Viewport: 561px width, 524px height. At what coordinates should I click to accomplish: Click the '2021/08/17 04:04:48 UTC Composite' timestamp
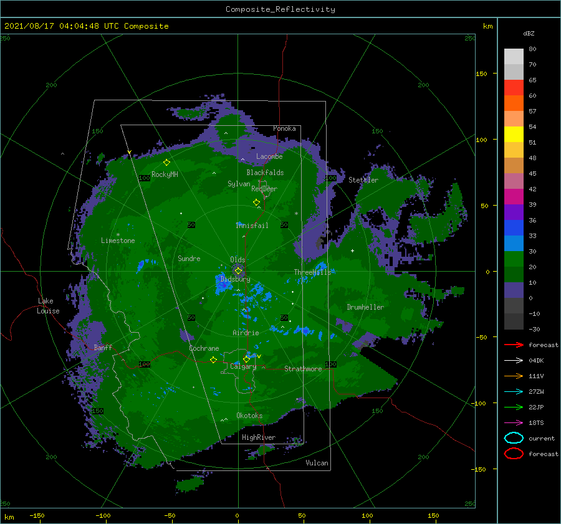[x=86, y=26]
